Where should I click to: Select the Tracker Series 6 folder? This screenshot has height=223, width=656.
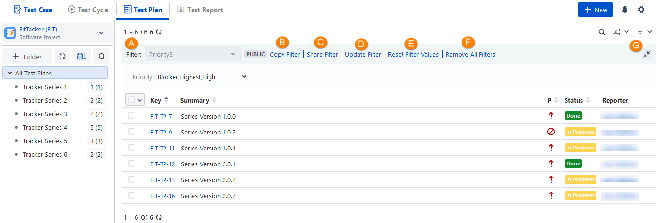pyautogui.click(x=45, y=155)
